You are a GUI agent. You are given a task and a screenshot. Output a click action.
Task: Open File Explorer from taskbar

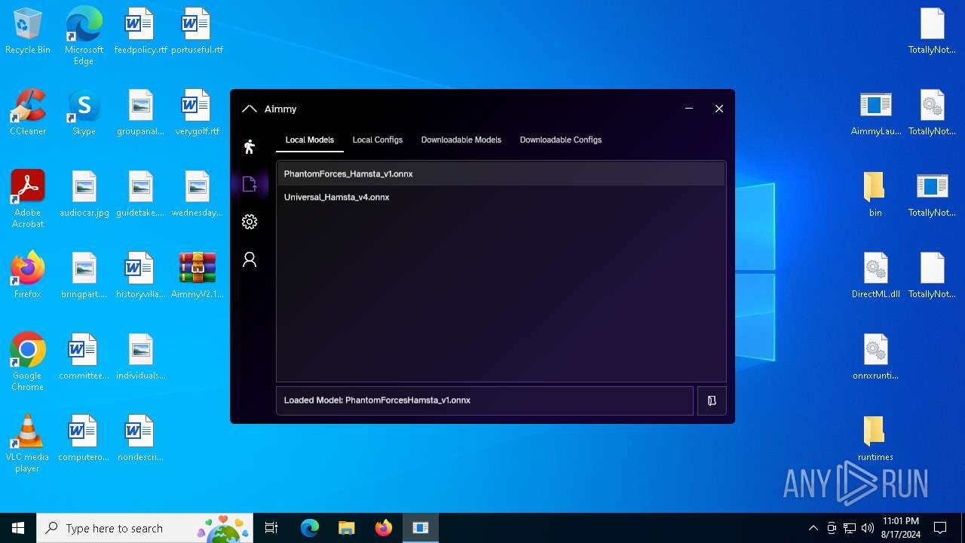pos(347,528)
